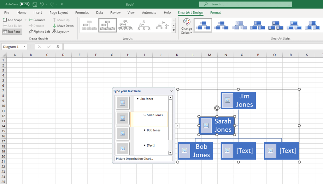Switch to the Format tab
323x184 pixels.
tap(215, 13)
